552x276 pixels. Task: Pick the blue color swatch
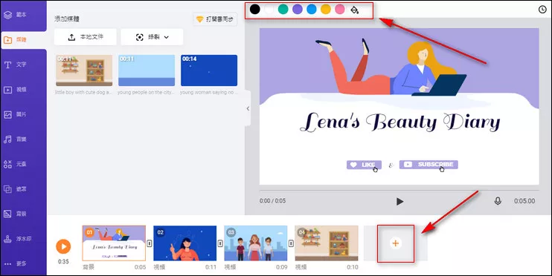coord(312,10)
